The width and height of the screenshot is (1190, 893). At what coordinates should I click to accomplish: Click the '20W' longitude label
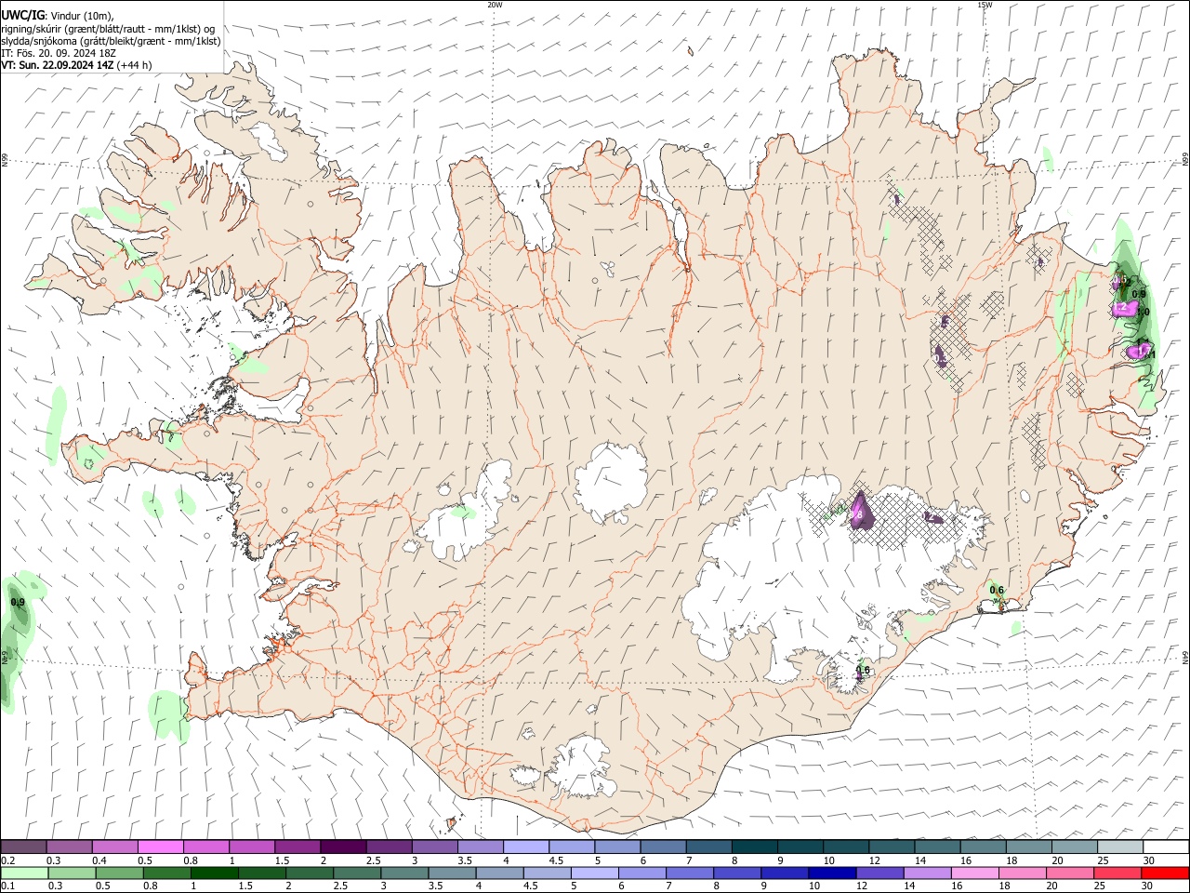point(495,5)
